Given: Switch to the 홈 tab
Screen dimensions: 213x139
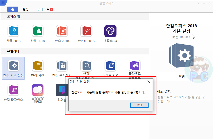Looking at the screenshot, I should 13,9.
